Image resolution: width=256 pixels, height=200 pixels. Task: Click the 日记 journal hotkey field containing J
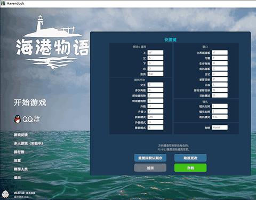tap(220, 74)
